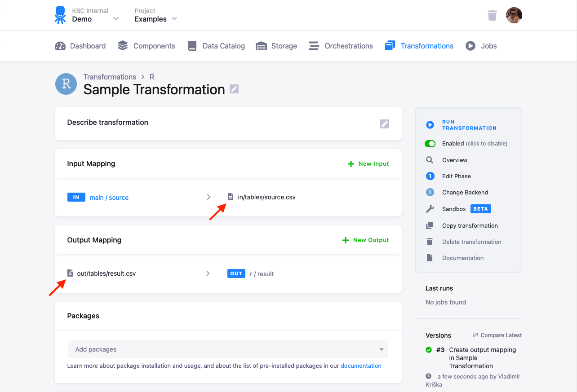Open the main / source table link

[x=109, y=198]
